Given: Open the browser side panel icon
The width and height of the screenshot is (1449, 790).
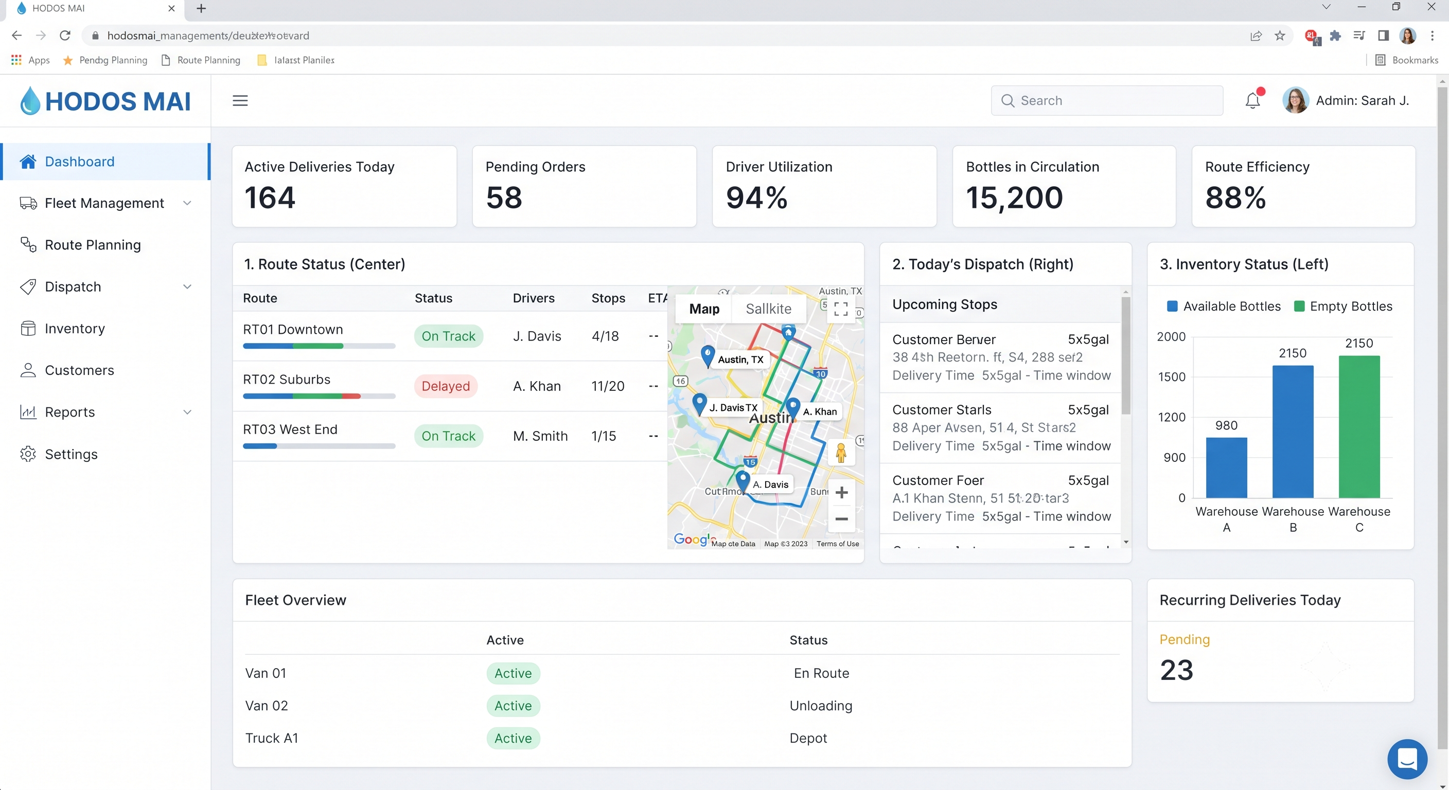Looking at the screenshot, I should (x=1383, y=36).
